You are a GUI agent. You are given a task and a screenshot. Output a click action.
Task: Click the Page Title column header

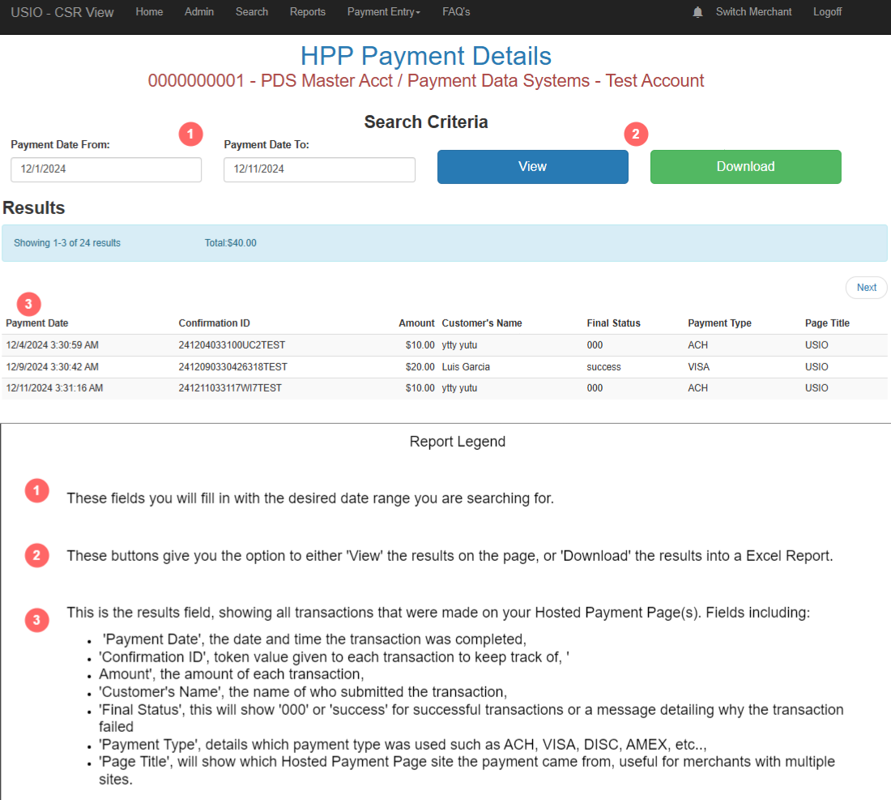click(827, 323)
